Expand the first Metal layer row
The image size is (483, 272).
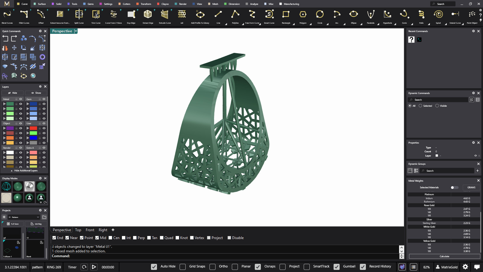4,104
